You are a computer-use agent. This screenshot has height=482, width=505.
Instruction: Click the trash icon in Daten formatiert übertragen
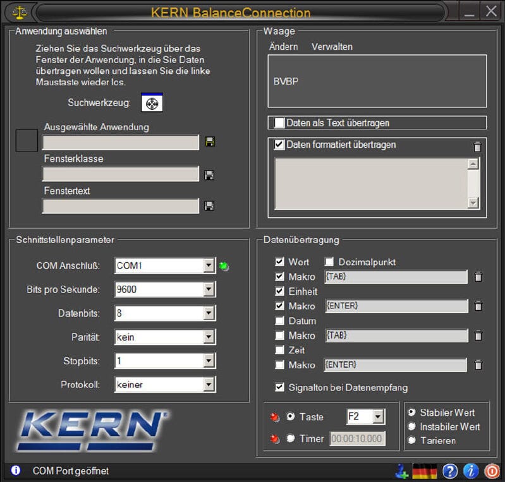click(477, 147)
